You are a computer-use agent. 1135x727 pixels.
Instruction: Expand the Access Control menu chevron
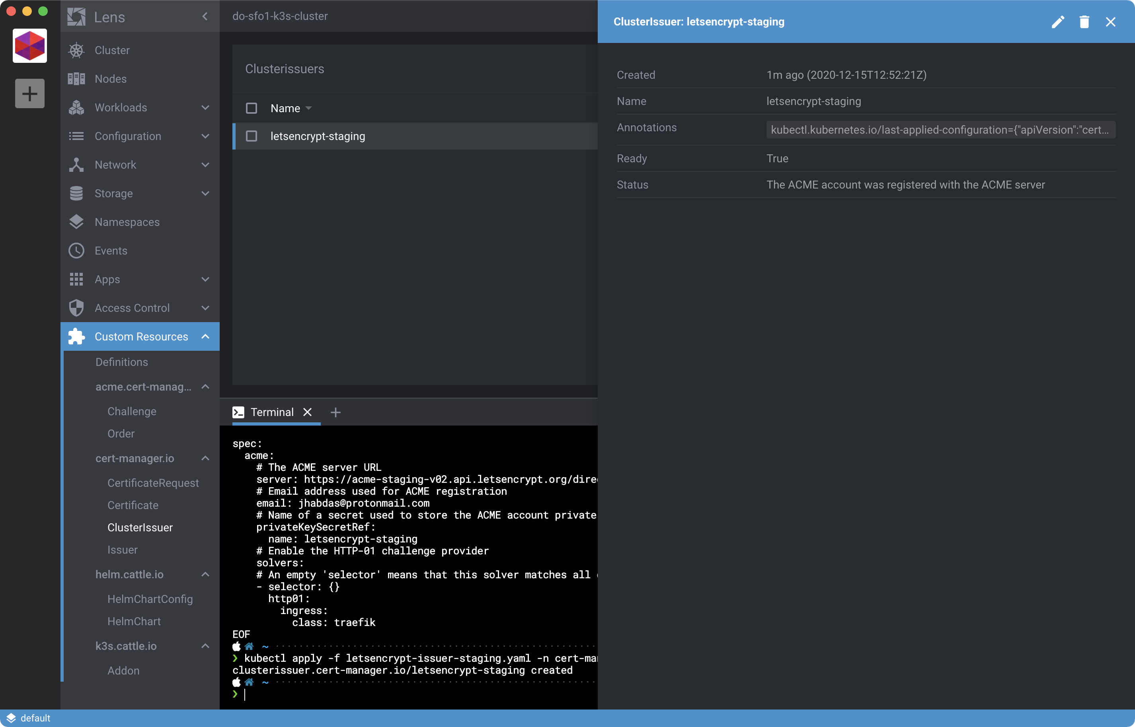click(205, 308)
